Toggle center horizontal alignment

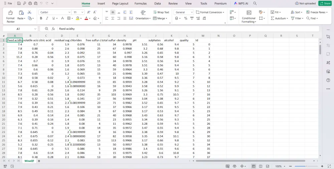(x=113, y=18)
